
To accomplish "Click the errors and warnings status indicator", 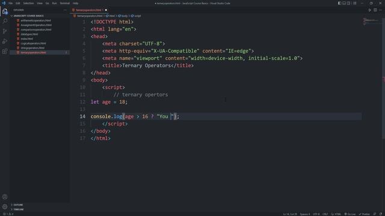I will pos(8,214).
